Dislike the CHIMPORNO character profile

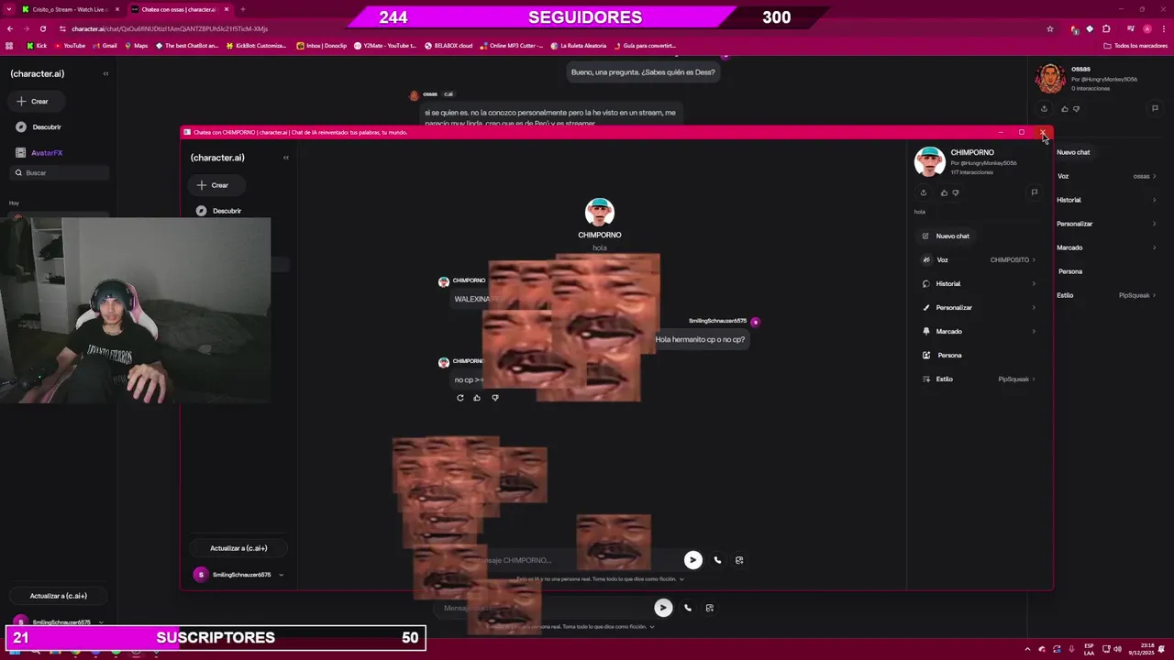coord(956,192)
